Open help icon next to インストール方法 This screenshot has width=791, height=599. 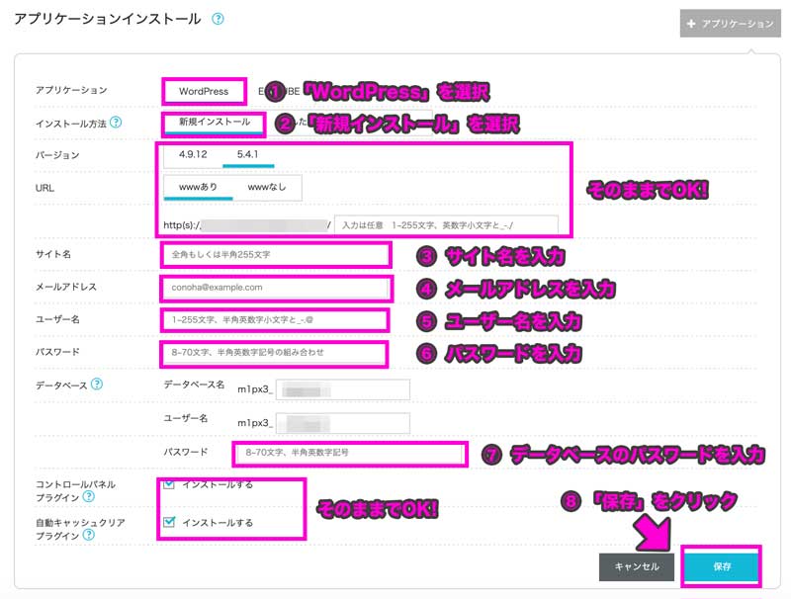point(116,123)
